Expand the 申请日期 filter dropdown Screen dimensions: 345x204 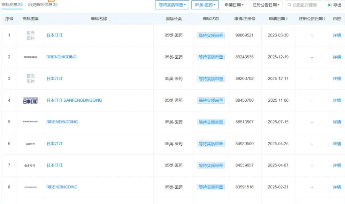click(234, 5)
